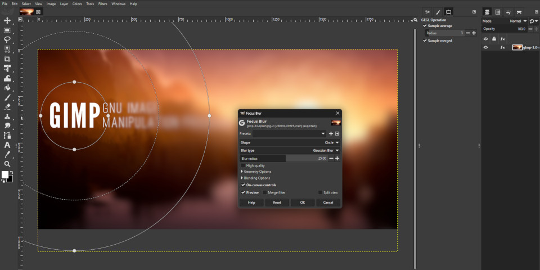This screenshot has width=540, height=270.
Task: Activate the Zoom magnifier tool
Action: point(7,164)
